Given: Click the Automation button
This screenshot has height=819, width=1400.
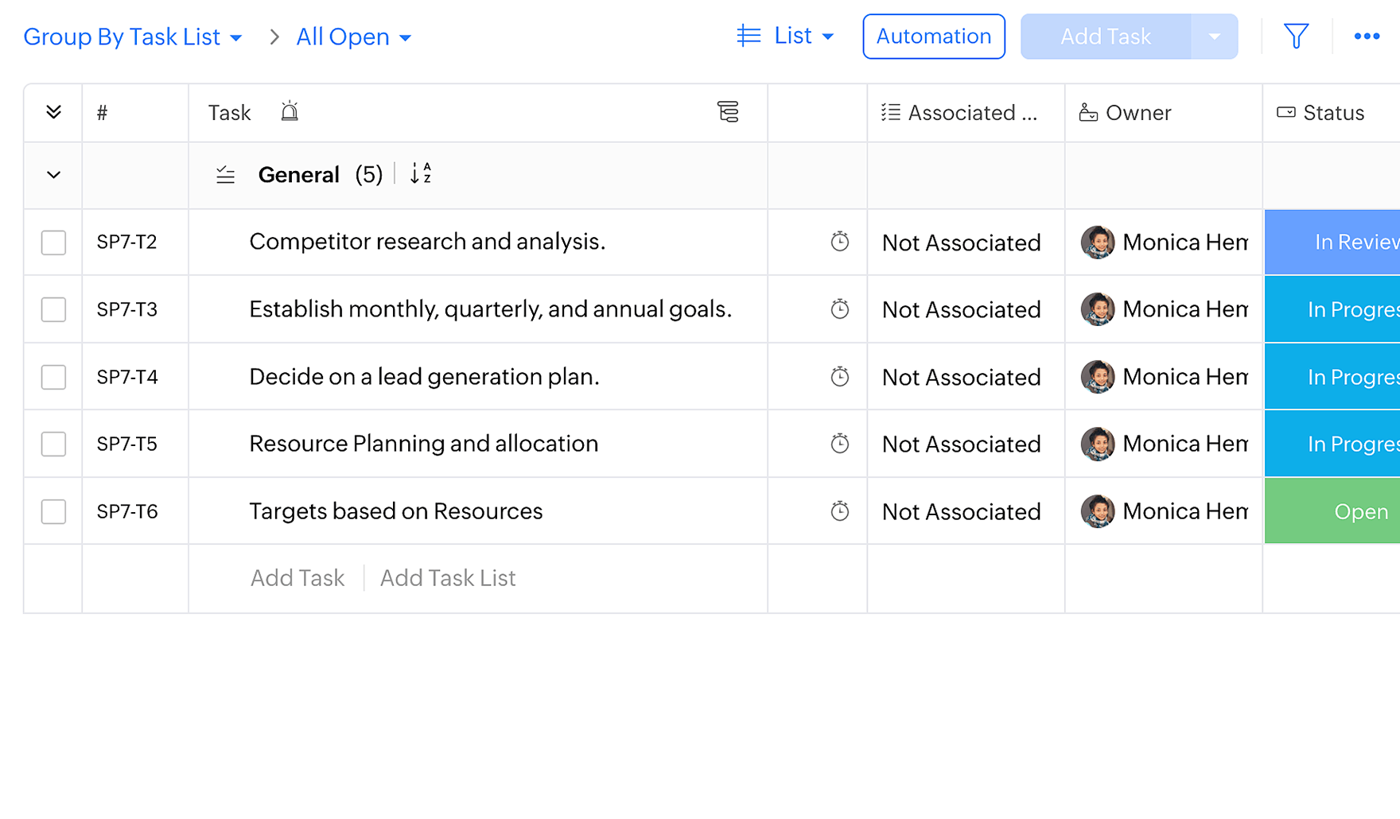Looking at the screenshot, I should point(933,37).
